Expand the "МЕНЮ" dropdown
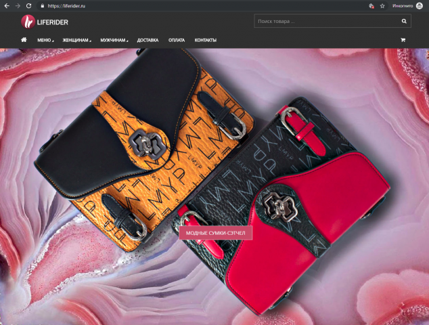 45,40
